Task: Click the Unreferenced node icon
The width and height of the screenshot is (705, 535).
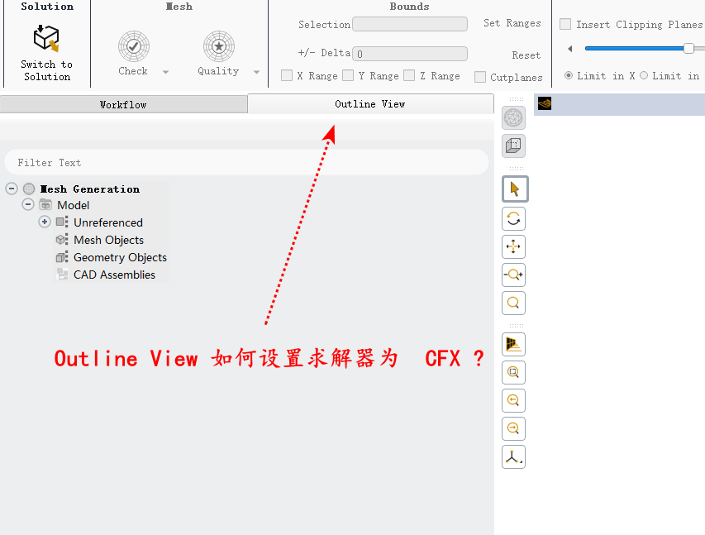Action: (x=62, y=222)
